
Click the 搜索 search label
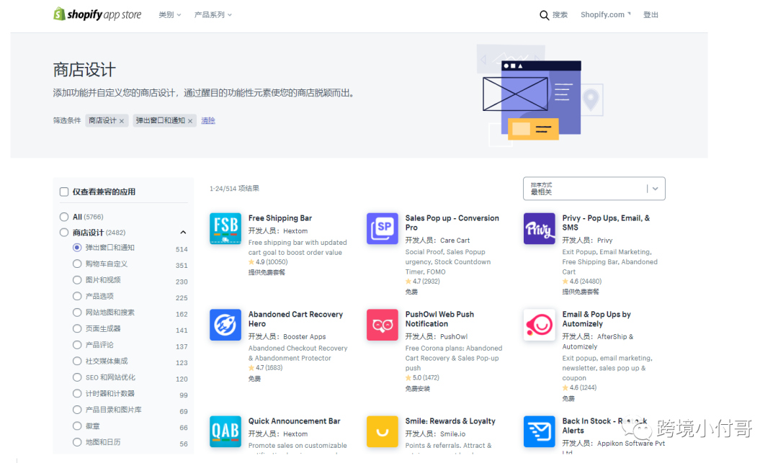tap(560, 15)
